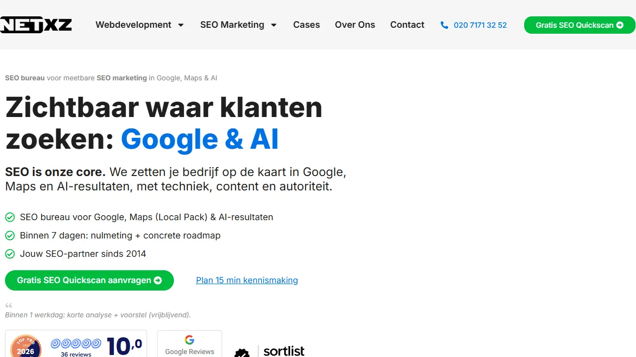Open the Cases menu item
636x357 pixels.
307,25
